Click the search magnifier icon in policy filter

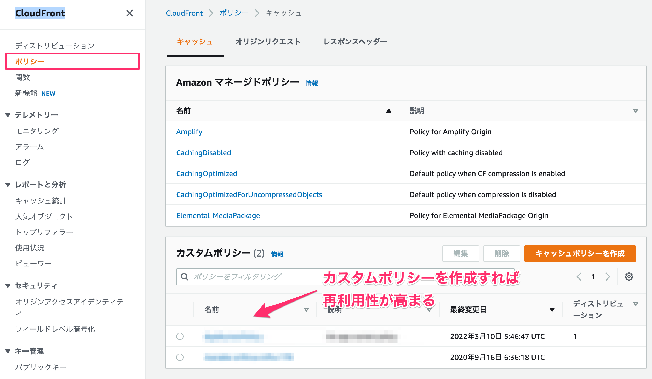click(x=185, y=277)
